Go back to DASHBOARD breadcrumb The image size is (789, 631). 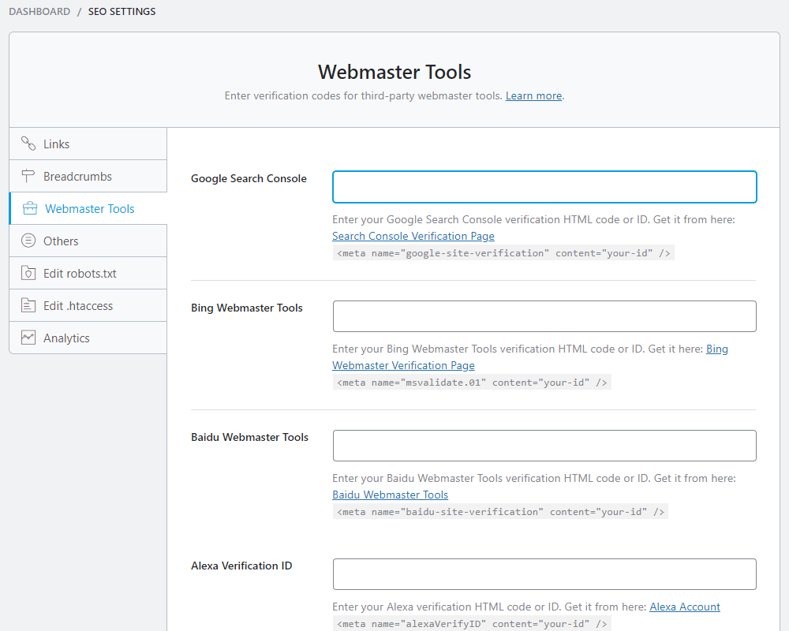[x=39, y=12]
